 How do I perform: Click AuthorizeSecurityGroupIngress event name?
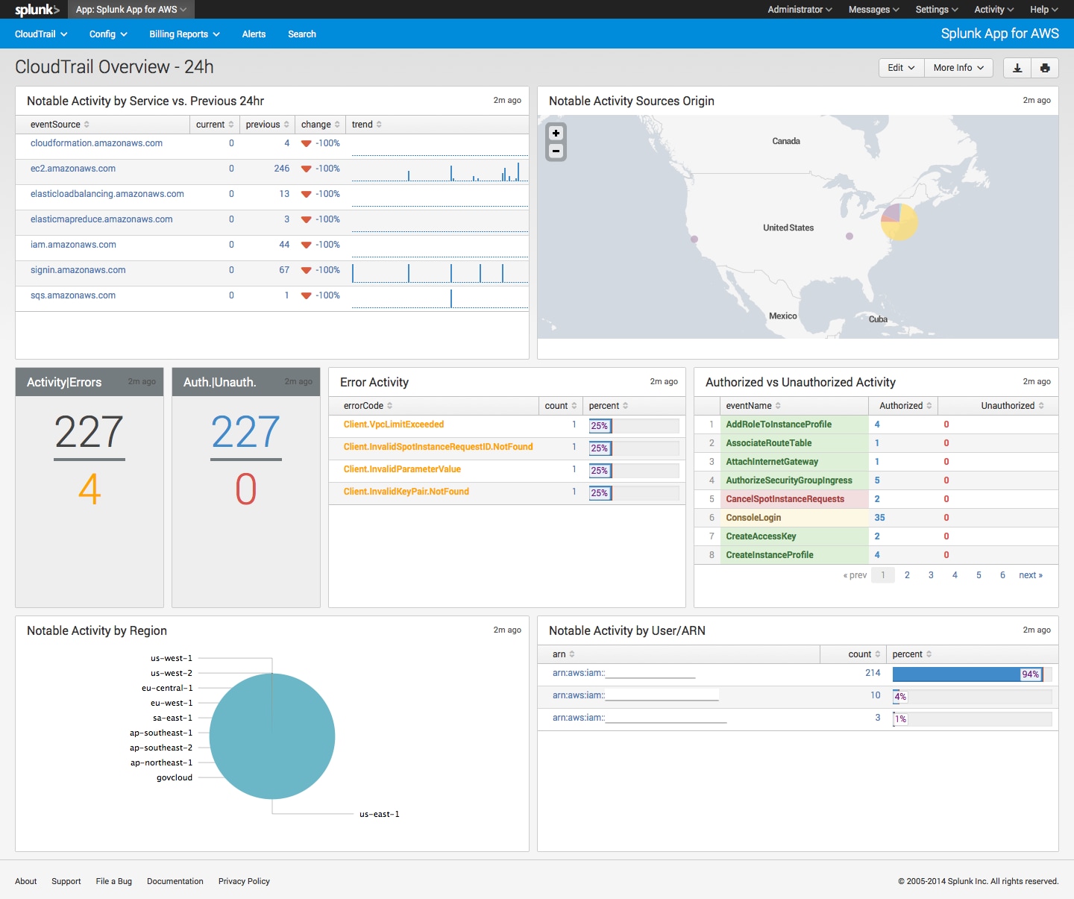tap(789, 480)
